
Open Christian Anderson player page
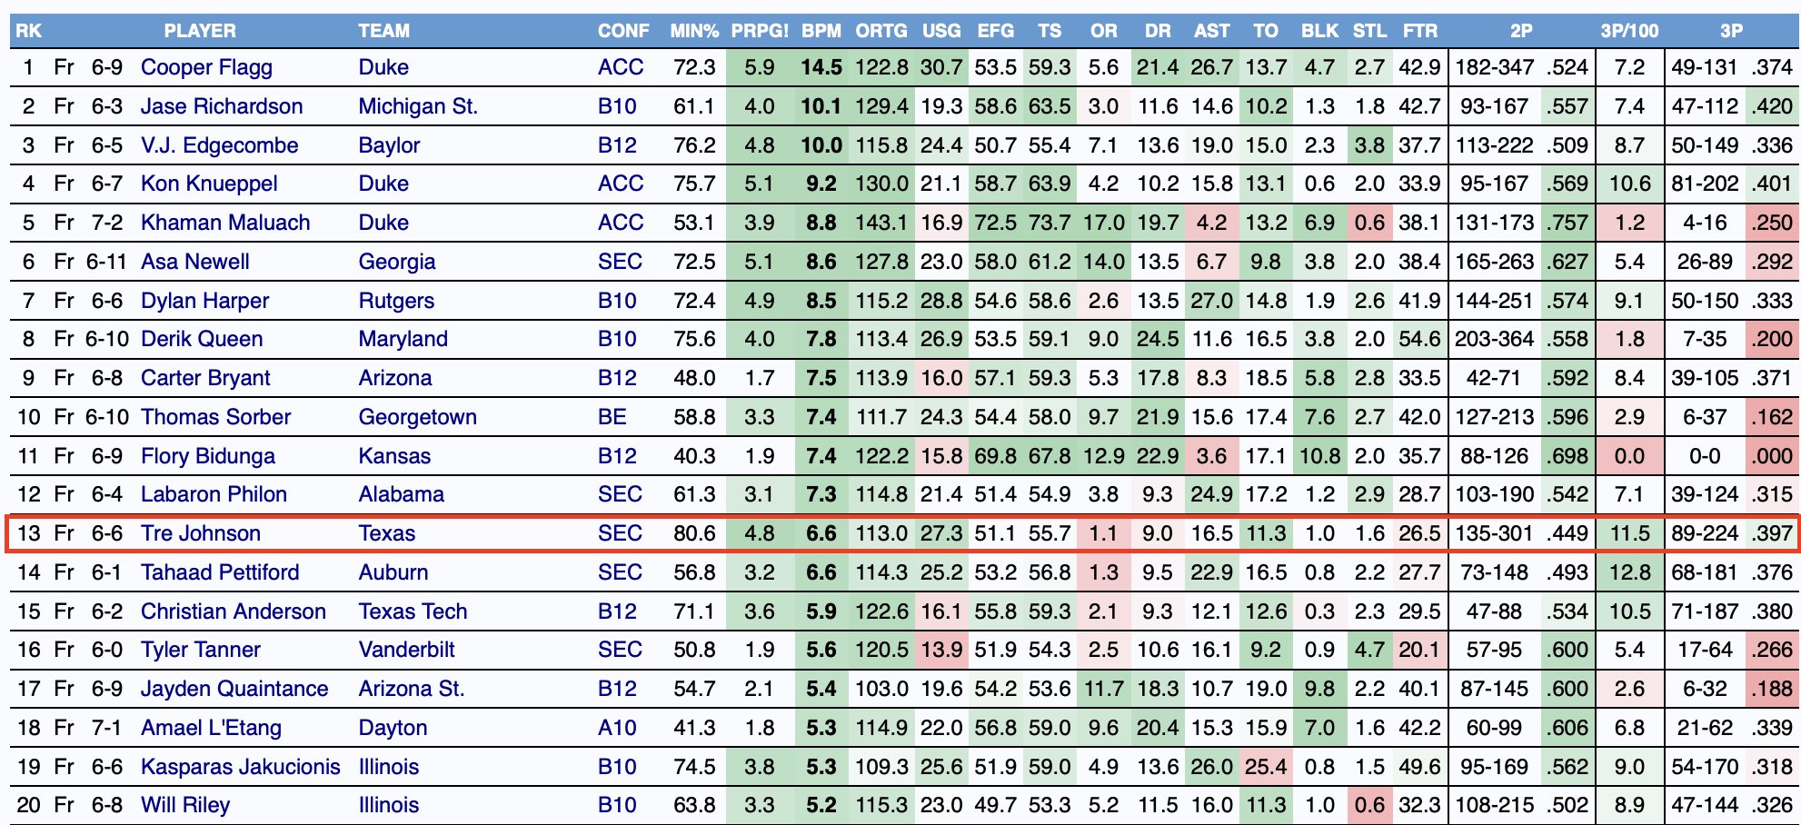pyautogui.click(x=233, y=611)
